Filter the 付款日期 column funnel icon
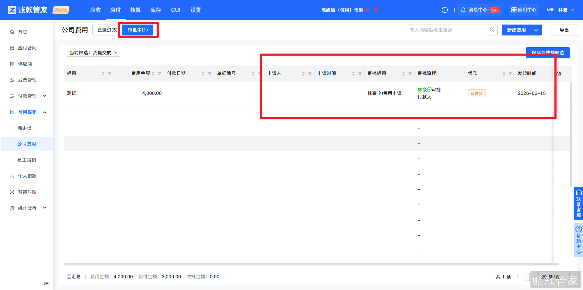Viewport: 583px width, 290px height. 210,73
